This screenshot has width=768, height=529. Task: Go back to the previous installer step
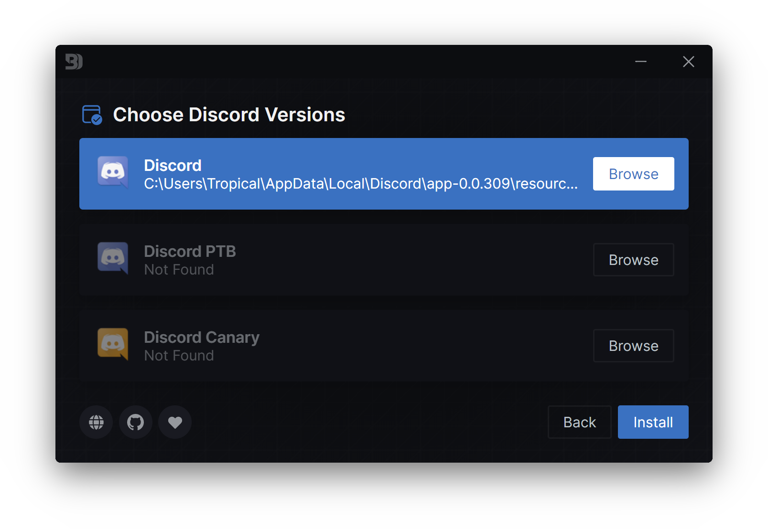point(579,422)
